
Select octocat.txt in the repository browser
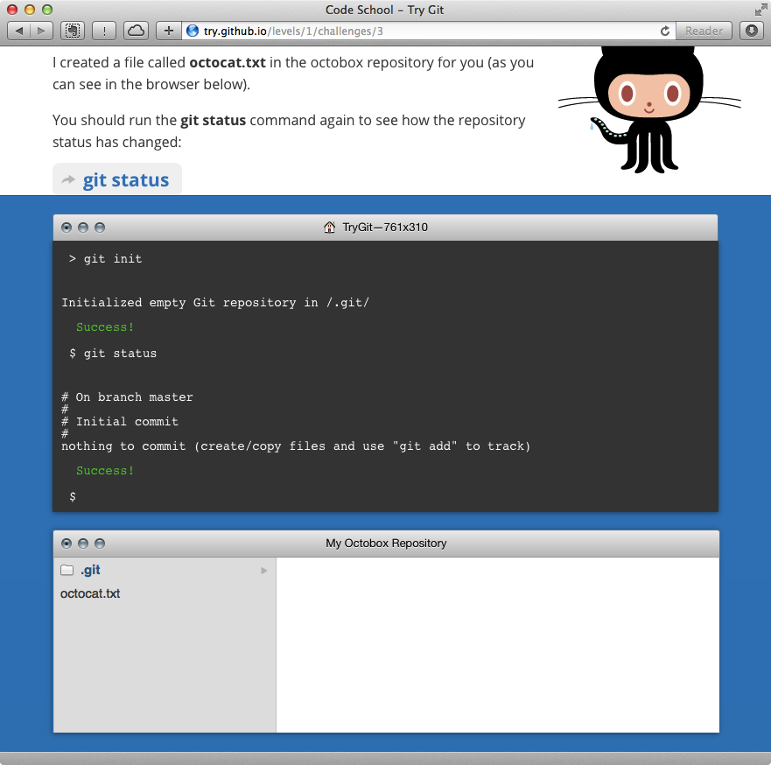tap(90, 594)
